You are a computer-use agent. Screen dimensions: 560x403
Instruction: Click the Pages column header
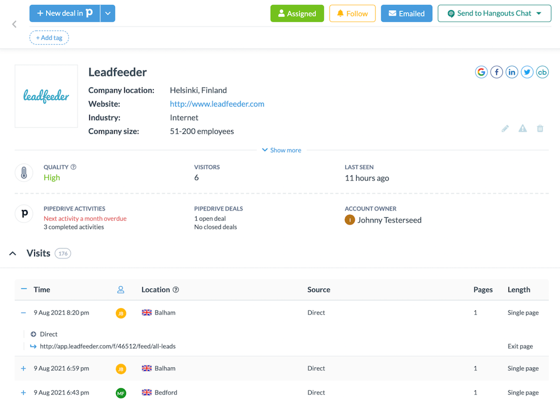483,290
